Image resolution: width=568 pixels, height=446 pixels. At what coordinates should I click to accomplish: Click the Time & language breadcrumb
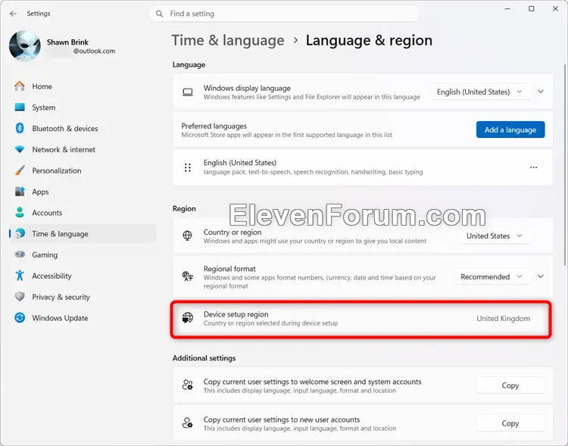[x=228, y=40]
